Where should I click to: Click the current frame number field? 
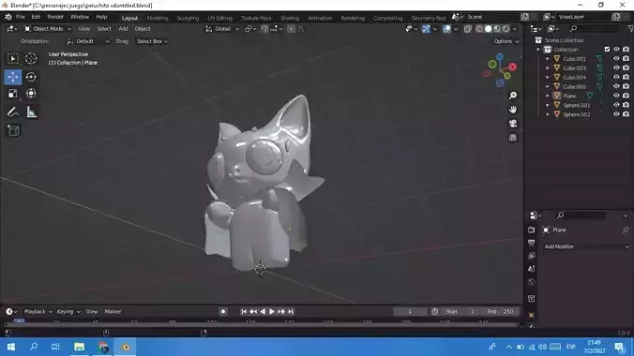pos(410,312)
